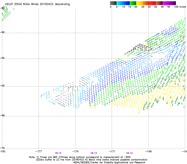Select the orange 25-30 knots color segment
187x164 pixels.
coord(146,3)
